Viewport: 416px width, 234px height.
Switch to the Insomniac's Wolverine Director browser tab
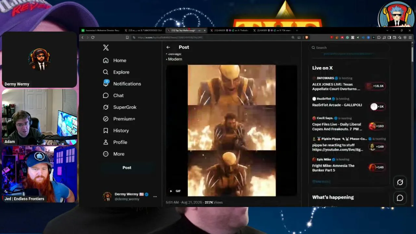click(100, 31)
